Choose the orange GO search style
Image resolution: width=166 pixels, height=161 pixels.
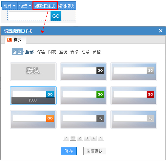point(33,119)
